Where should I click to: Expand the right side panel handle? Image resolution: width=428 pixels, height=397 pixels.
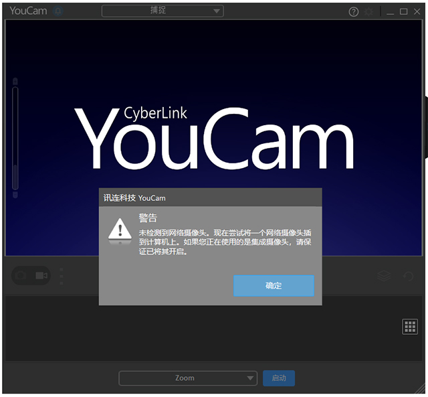426,127
